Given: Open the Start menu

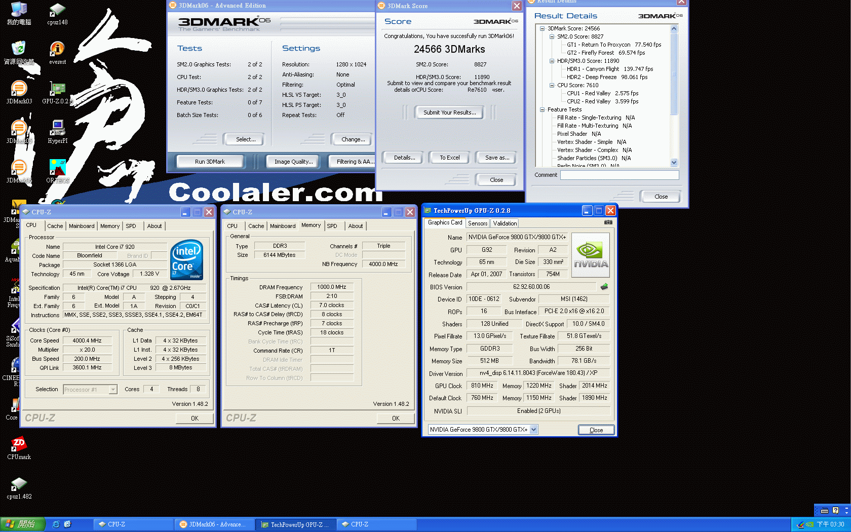Looking at the screenshot, I should click(23, 524).
